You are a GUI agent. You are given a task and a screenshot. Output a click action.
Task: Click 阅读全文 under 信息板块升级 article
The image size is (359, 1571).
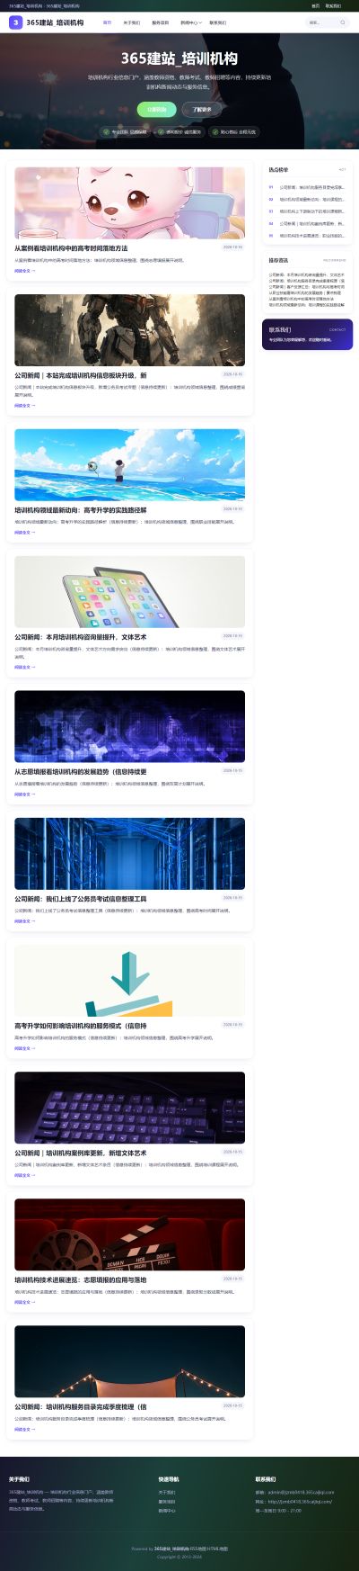click(x=24, y=405)
